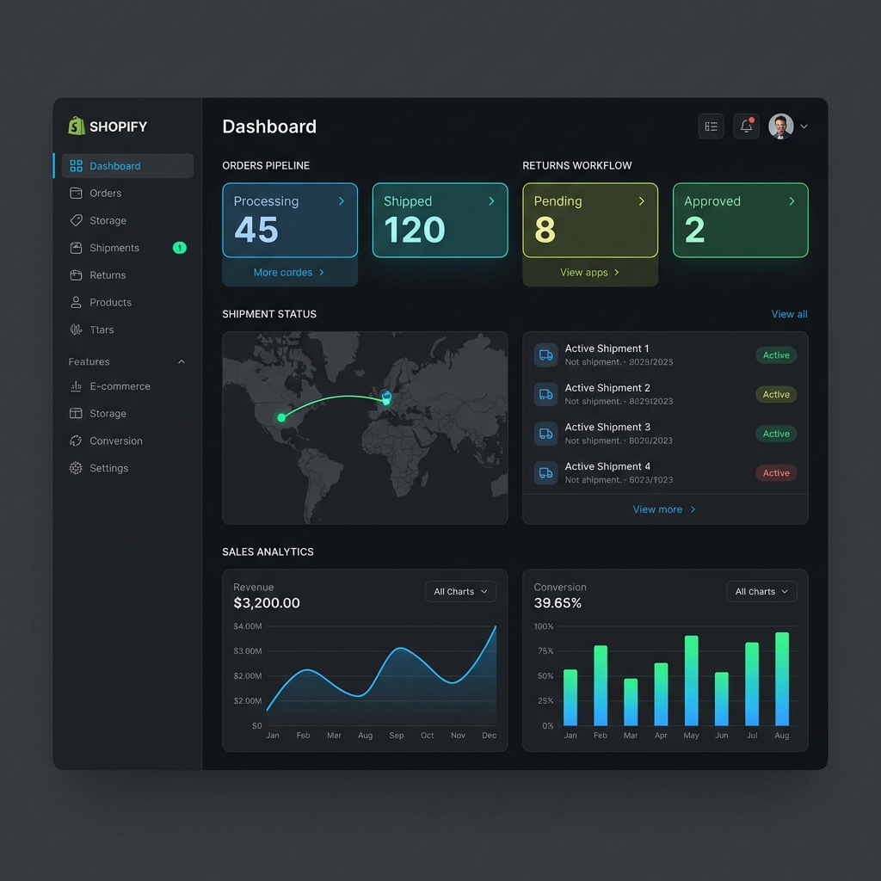Click the Shopify logo
The width and height of the screenshot is (881, 881).
pos(77,126)
